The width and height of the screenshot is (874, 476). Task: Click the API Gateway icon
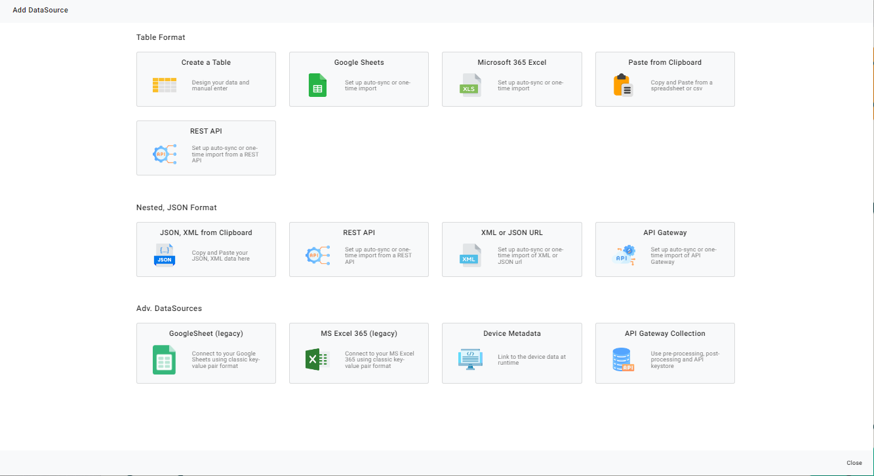click(x=623, y=255)
